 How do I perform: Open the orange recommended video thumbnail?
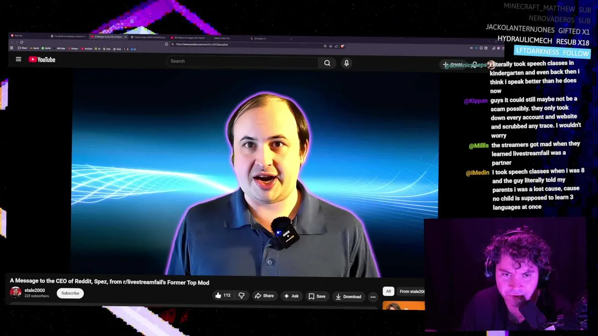[x=404, y=306]
